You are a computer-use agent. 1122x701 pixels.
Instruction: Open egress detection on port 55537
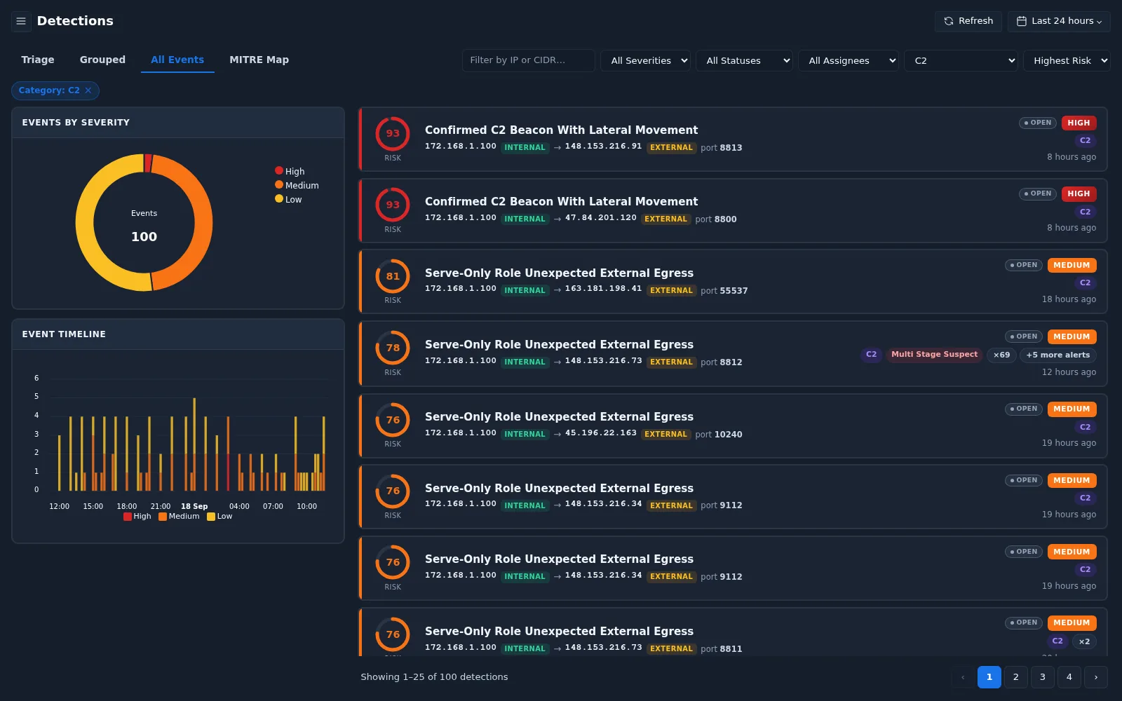tap(733, 282)
